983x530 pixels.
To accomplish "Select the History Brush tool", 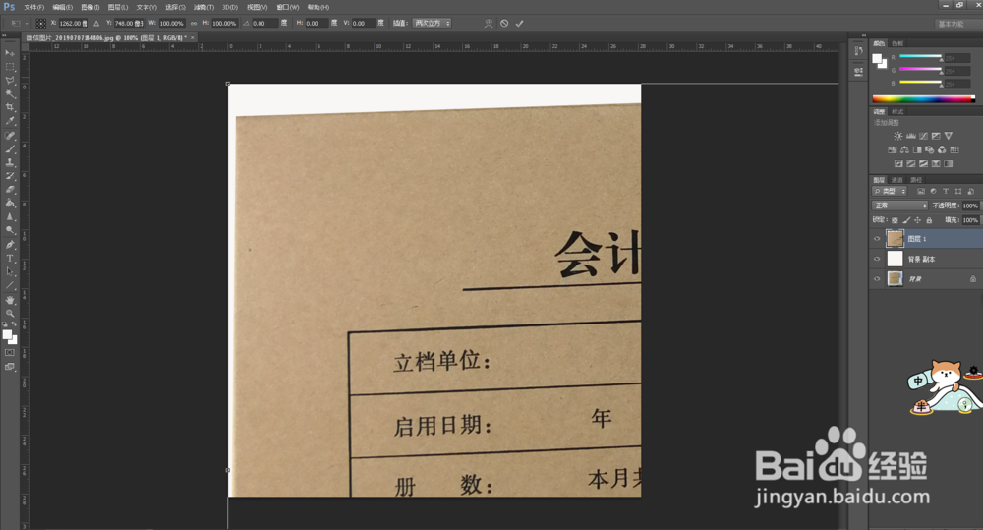I will coord(10,176).
